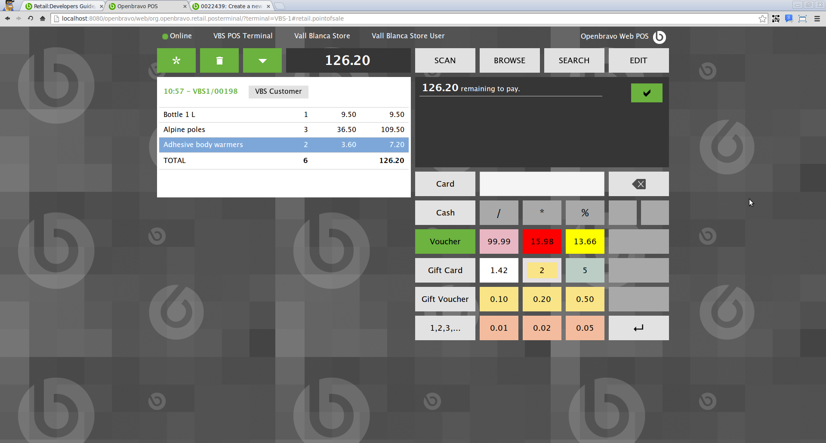
Task: Click the percent (%) key
Action: point(585,213)
